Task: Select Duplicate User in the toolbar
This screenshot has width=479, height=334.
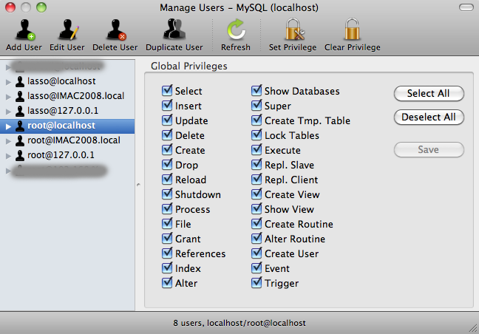Action: tap(174, 30)
